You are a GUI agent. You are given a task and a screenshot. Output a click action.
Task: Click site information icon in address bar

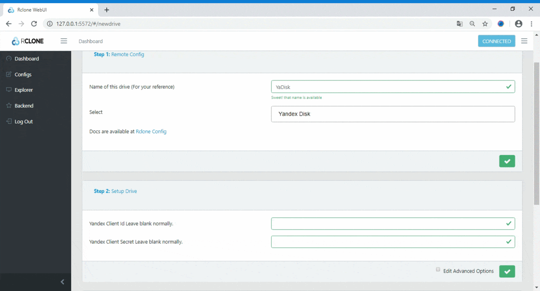point(50,24)
